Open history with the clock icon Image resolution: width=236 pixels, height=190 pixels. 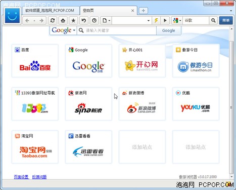[x=95, y=21]
